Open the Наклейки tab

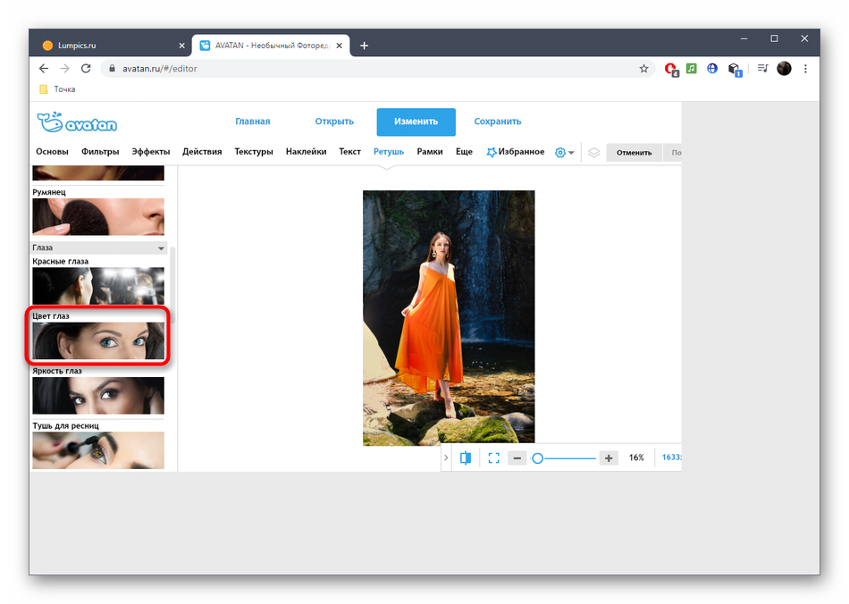click(x=306, y=152)
